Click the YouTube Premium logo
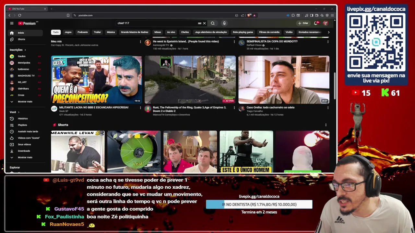Viewport: 415px width, 233px height. tap(27, 23)
